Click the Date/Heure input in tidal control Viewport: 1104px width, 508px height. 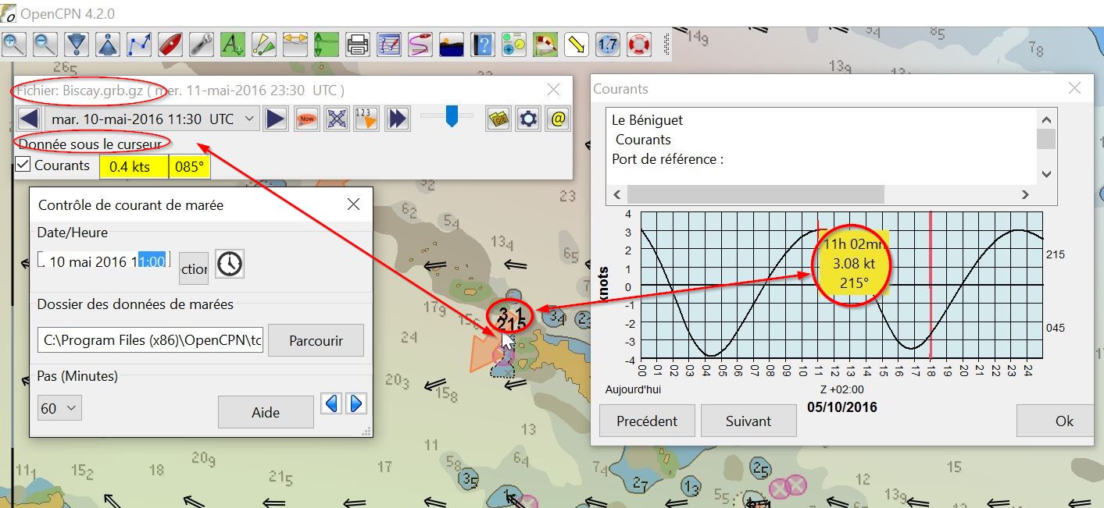(104, 261)
